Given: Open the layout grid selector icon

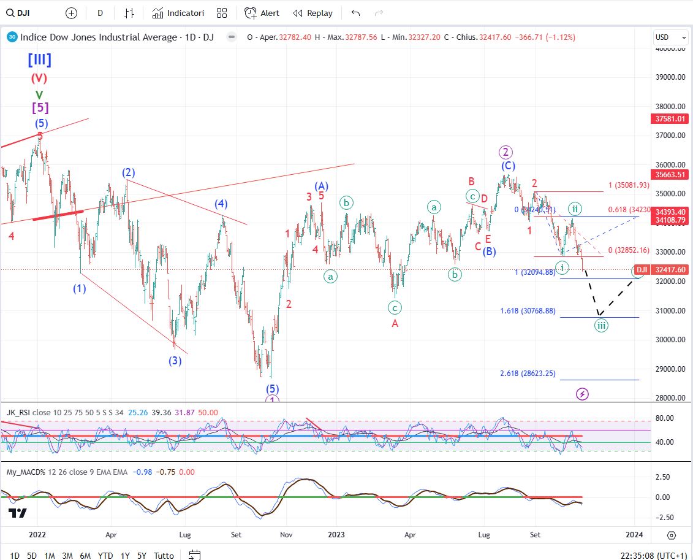Looking at the screenshot, I should [222, 13].
